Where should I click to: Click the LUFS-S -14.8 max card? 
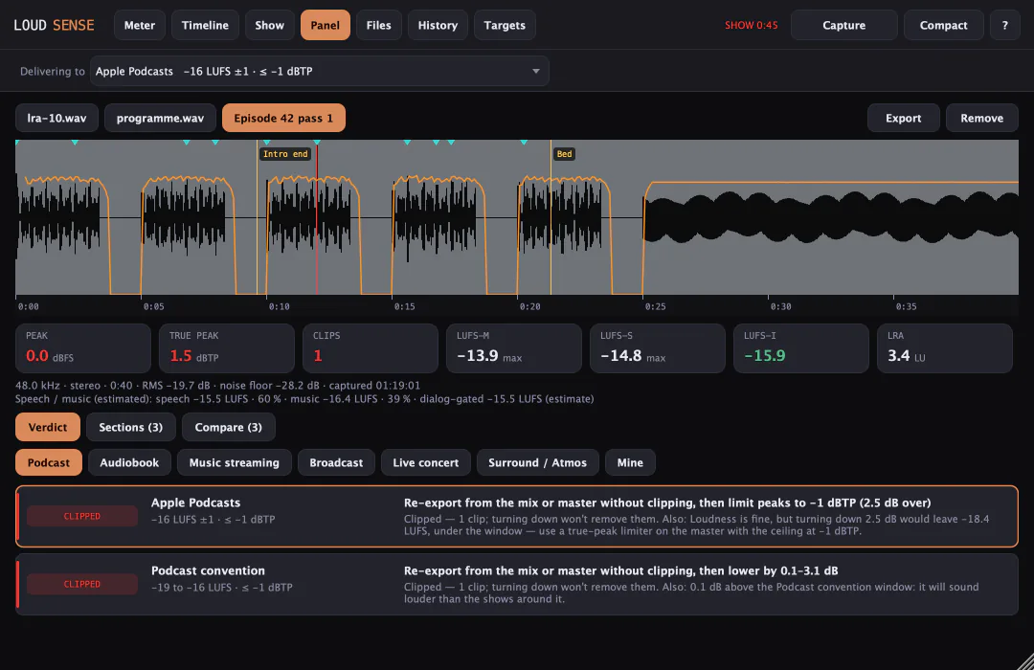point(658,348)
